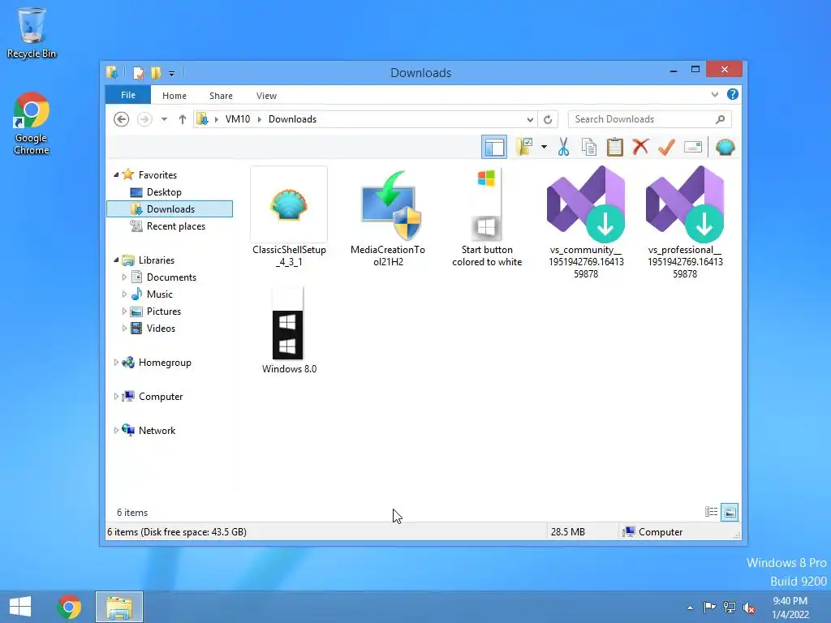831x623 pixels.
Task: Toggle the navigation pane toolbar button
Action: pos(494,148)
